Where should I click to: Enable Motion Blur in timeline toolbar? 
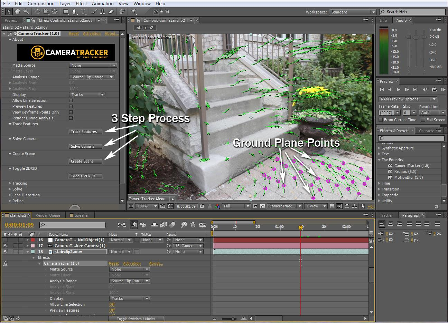(x=172, y=225)
